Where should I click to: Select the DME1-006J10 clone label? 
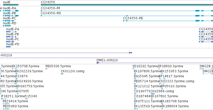click(x=107, y=60)
